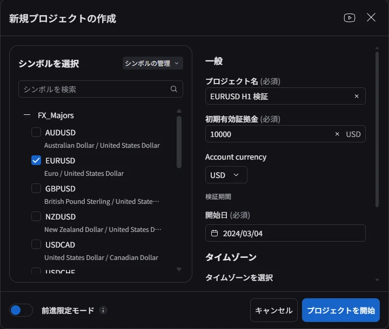Click the GBPUSD symbol name
The height and width of the screenshot is (329, 389).
click(61, 189)
